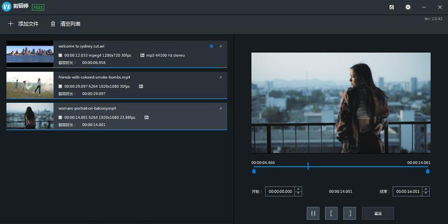Remove womans-portrait-on-balcony.mp4 from list
This screenshot has height=224, width=448.
point(221,109)
